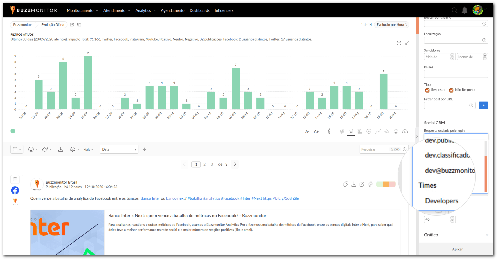
Task: Open the notifications bell
Action: point(465,10)
